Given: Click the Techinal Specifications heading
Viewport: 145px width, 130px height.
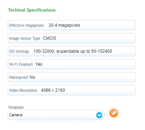Looking at the screenshot, I should [32, 10].
